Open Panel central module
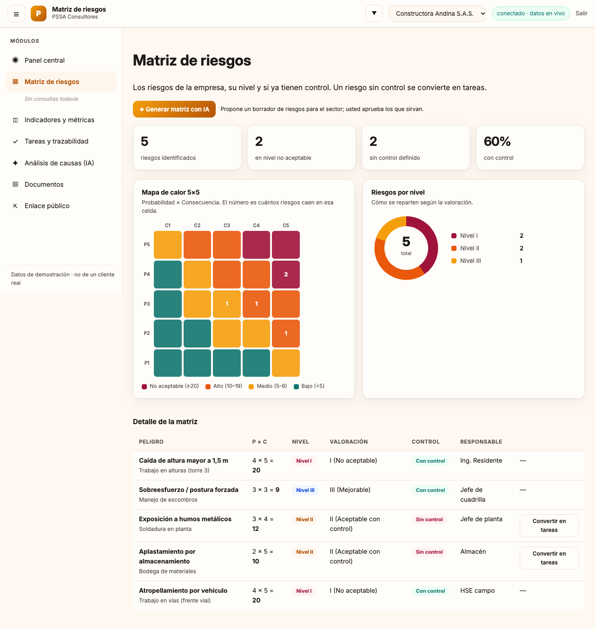The width and height of the screenshot is (595, 629). coord(61,60)
